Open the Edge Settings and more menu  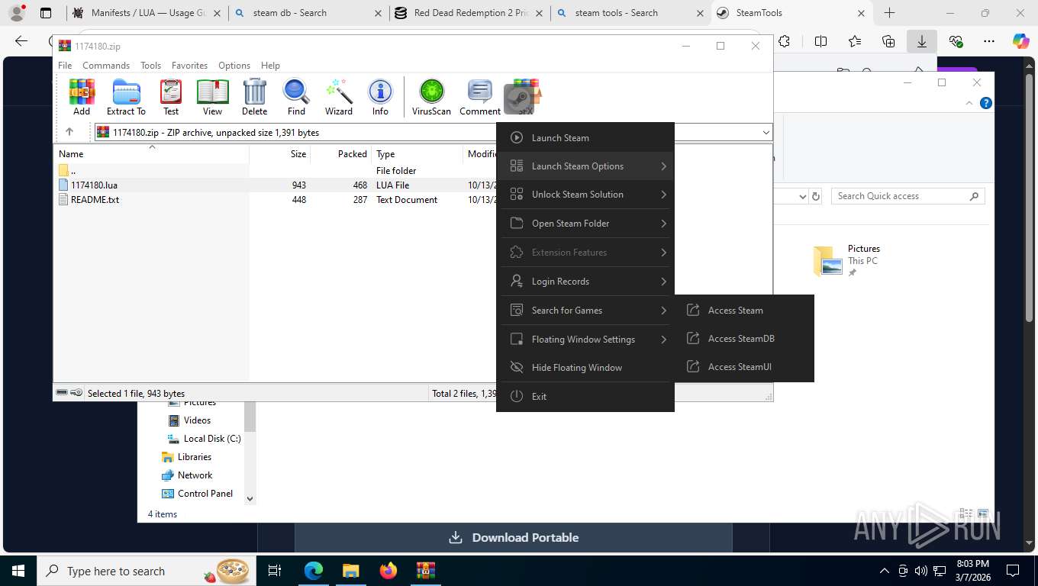tap(989, 41)
